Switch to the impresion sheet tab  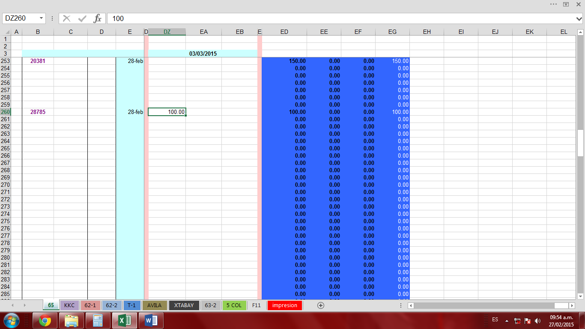285,305
